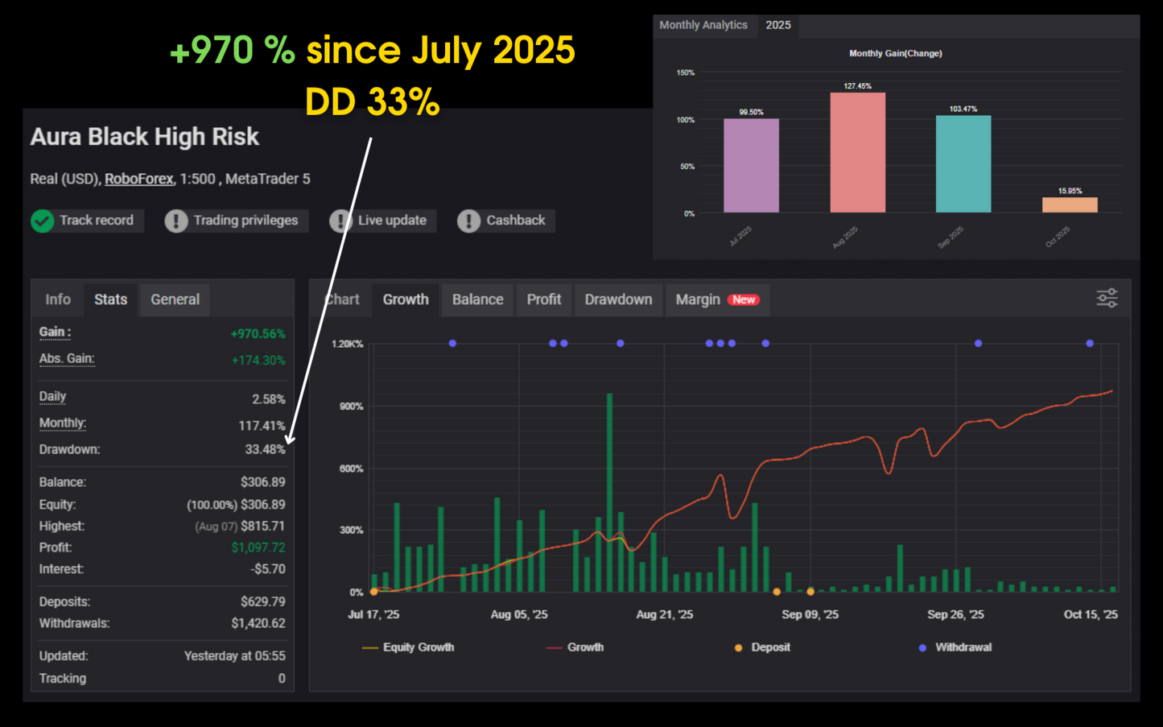Click the Trading privileges warning icon
This screenshot has width=1163, height=727.
pyautogui.click(x=176, y=221)
